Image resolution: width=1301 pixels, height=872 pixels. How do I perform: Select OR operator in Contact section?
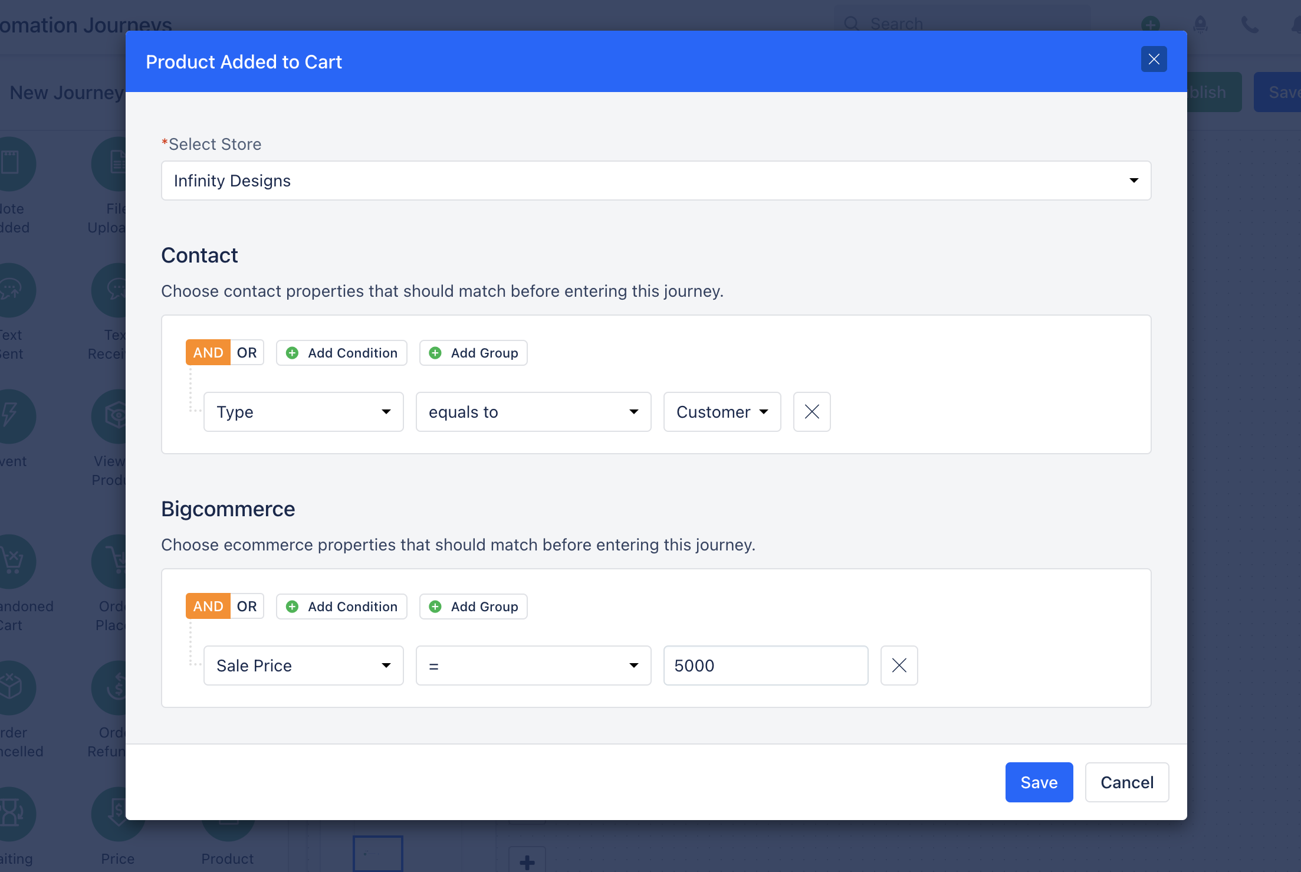click(x=247, y=353)
